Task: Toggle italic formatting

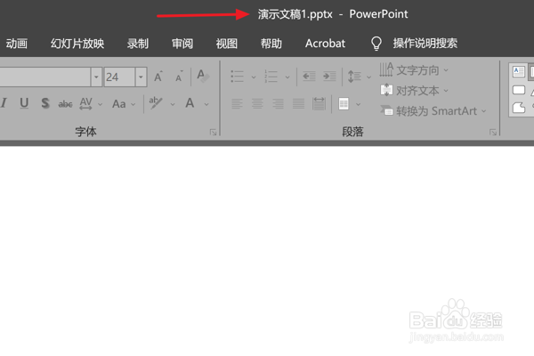Action: point(4,103)
